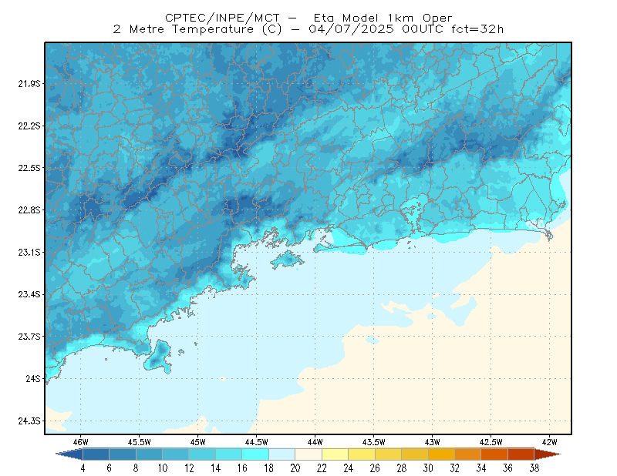617x476 pixels.
Task: Click the 42W longitude axis label
Action: click(x=549, y=442)
